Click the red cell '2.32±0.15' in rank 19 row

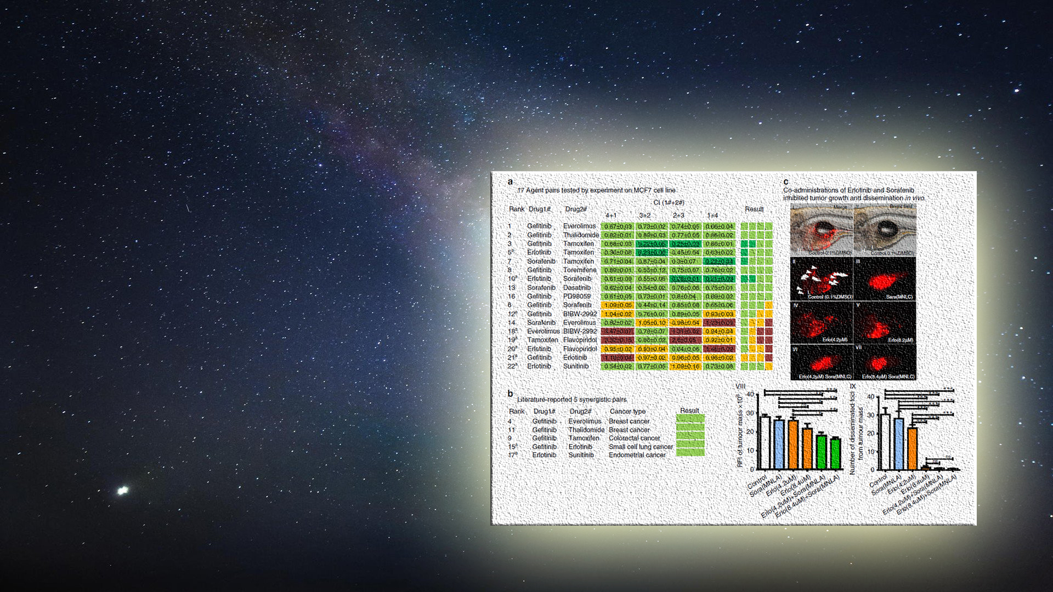click(x=618, y=340)
